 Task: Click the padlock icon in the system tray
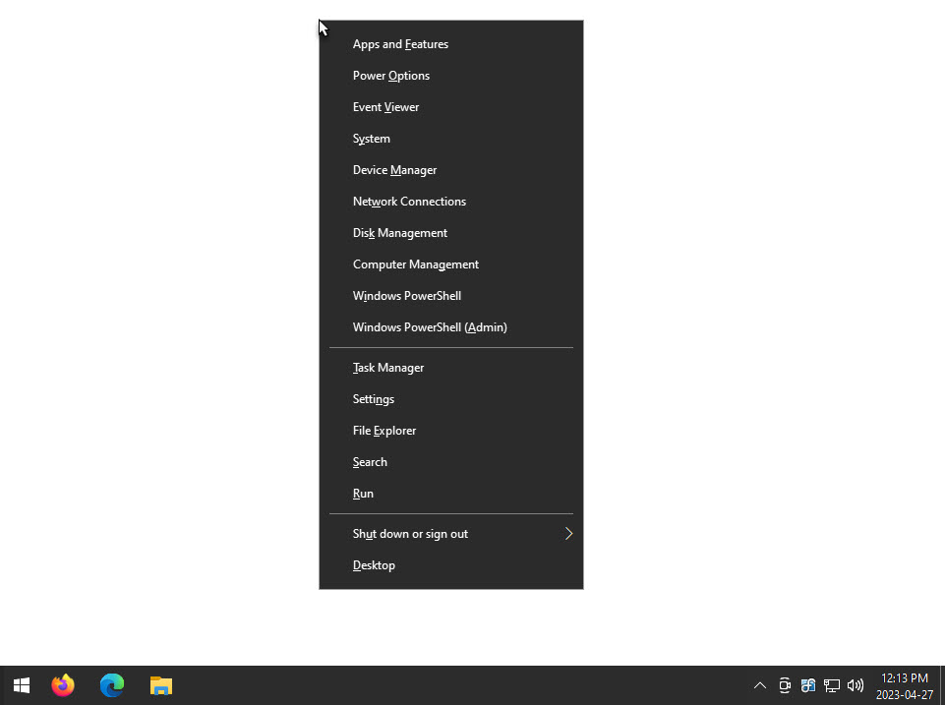808,685
